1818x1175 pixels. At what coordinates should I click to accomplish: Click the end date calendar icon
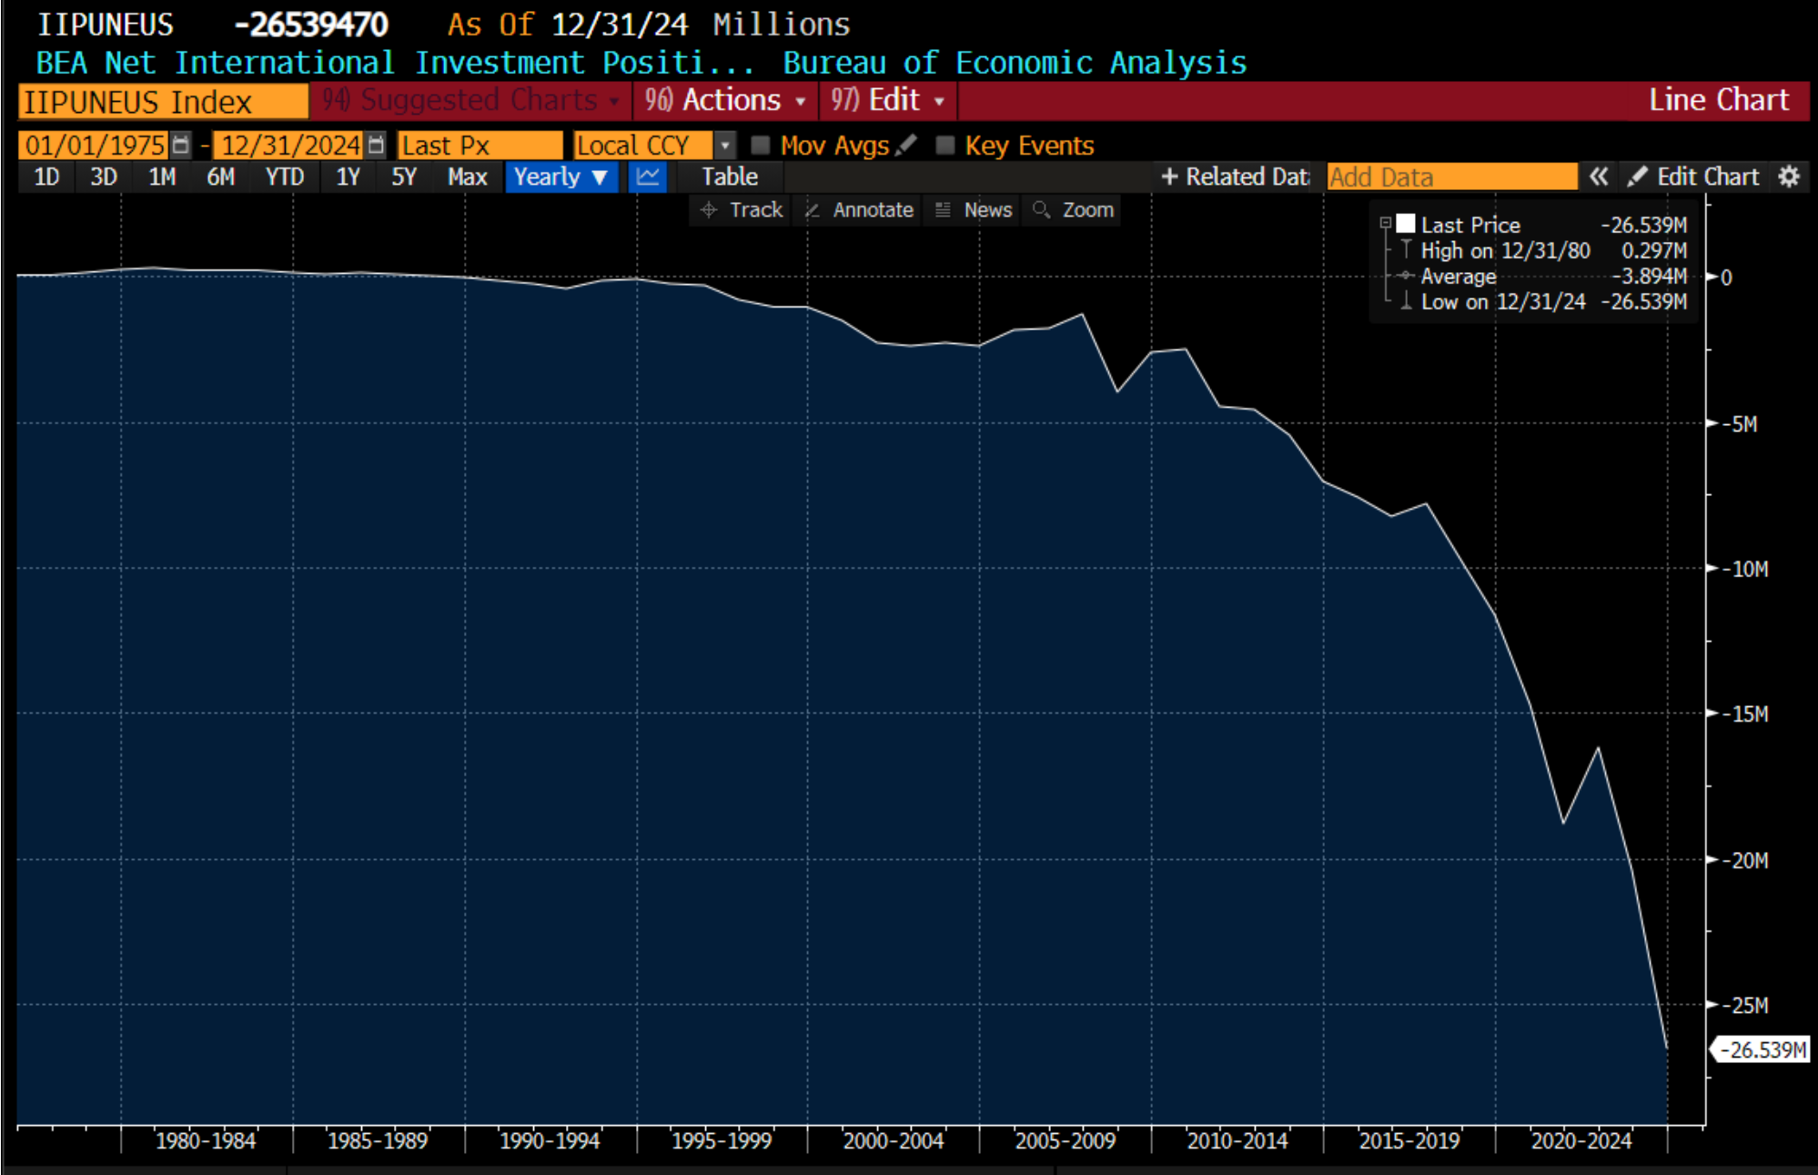click(x=376, y=146)
